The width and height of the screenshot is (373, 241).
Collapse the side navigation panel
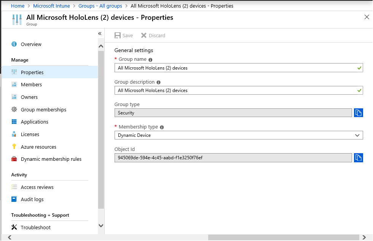(x=100, y=33)
